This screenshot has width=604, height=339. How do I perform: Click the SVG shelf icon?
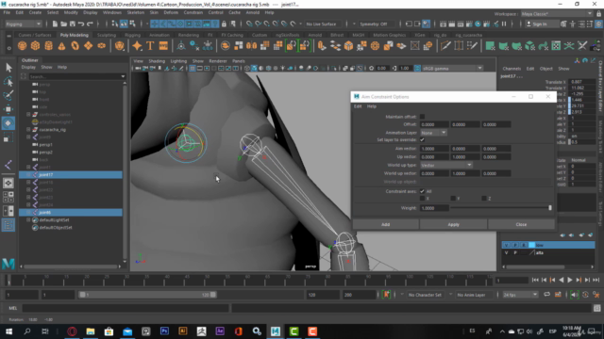click(x=163, y=46)
